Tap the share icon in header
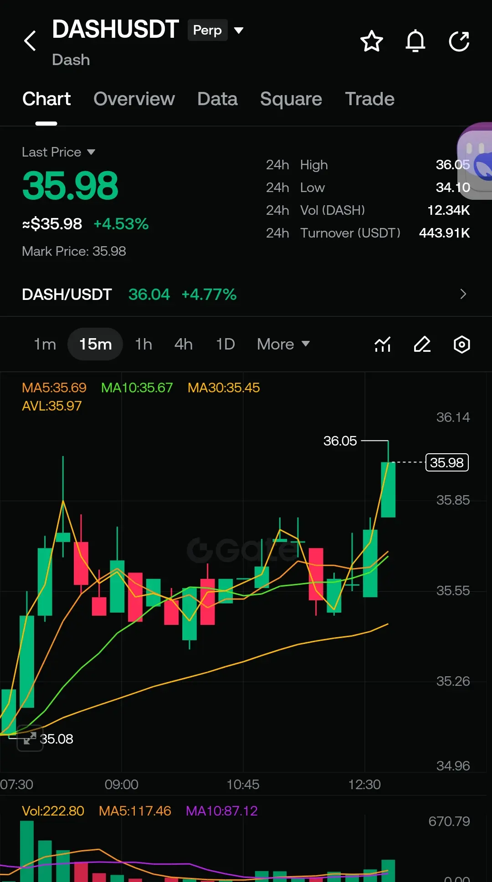 tap(459, 41)
